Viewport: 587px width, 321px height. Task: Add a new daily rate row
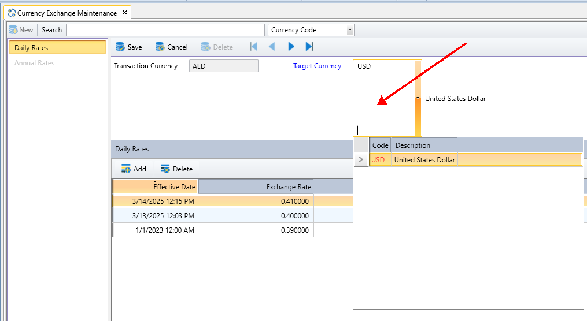(x=134, y=169)
